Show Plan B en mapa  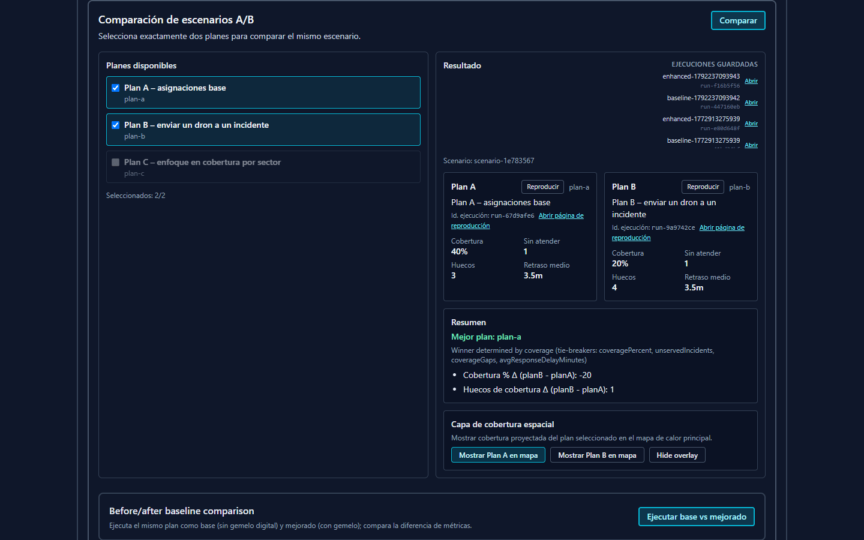pyautogui.click(x=597, y=455)
